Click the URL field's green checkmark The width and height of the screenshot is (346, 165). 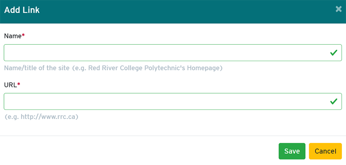pos(334,101)
